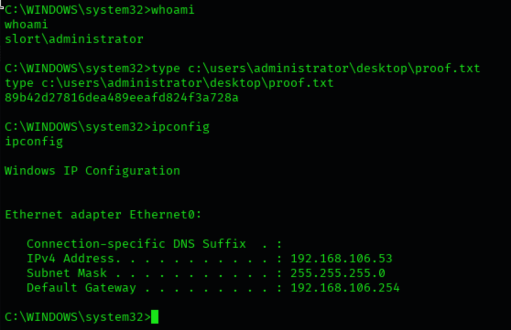Screen dimensions: 511x330
Task: Click the green block cursor at the last prompt
Action: pos(154,317)
